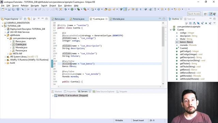Click the Save toolbar icon

9,9
